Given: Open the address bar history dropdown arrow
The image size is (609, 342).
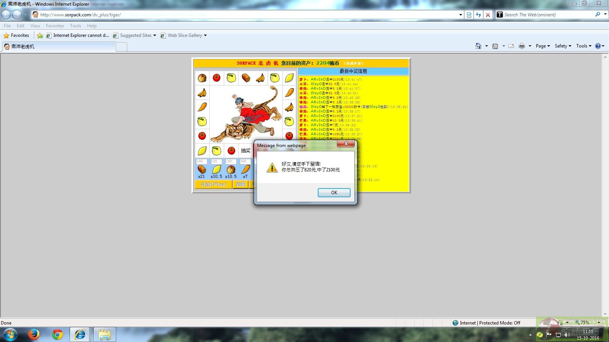Looking at the screenshot, I should coord(461,15).
